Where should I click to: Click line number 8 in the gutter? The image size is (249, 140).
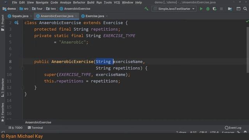tap(10, 61)
